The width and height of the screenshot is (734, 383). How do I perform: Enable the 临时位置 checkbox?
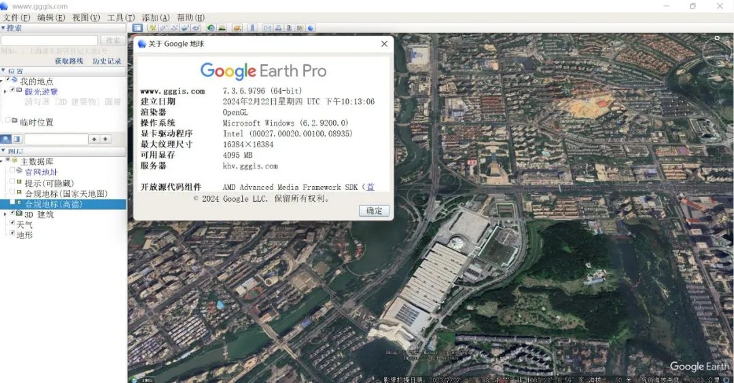(7, 121)
